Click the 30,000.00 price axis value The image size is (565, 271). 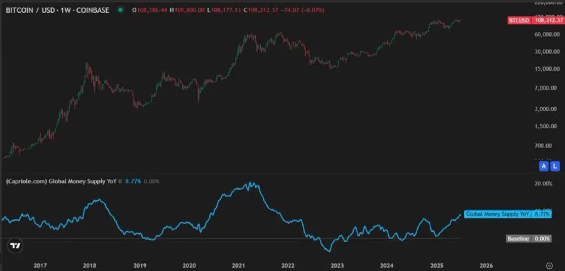click(x=547, y=52)
